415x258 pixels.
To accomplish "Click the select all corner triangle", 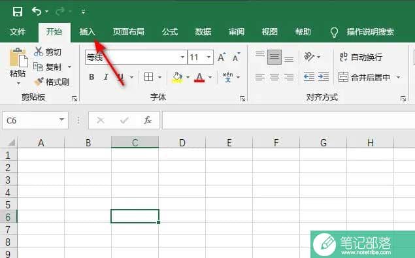I will pyautogui.click(x=11, y=142).
